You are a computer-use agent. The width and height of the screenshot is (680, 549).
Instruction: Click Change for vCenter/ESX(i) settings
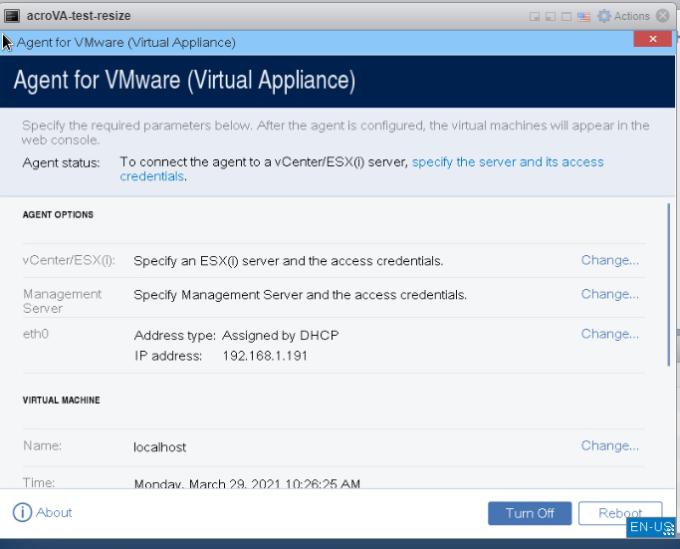[x=609, y=260]
